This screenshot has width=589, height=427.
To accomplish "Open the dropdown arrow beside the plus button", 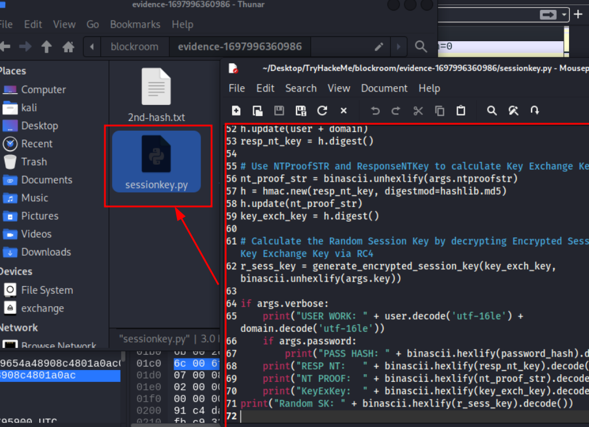I will (564, 15).
